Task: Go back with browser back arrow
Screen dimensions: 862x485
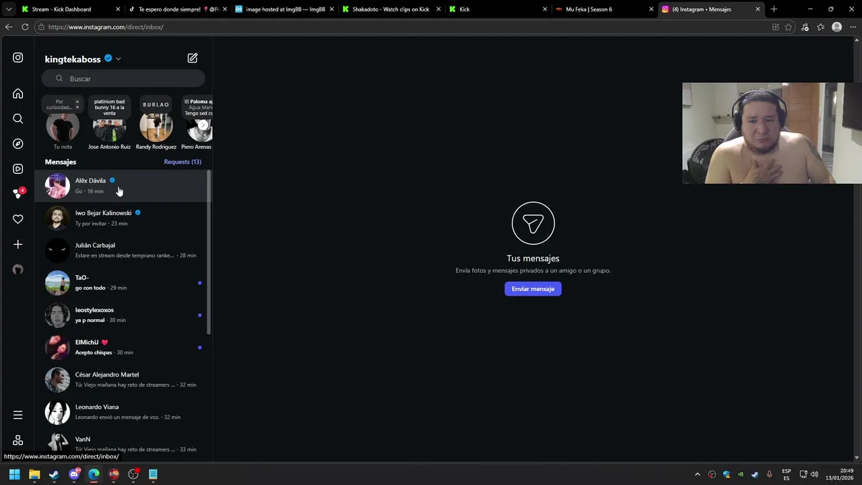Action: pos(9,27)
